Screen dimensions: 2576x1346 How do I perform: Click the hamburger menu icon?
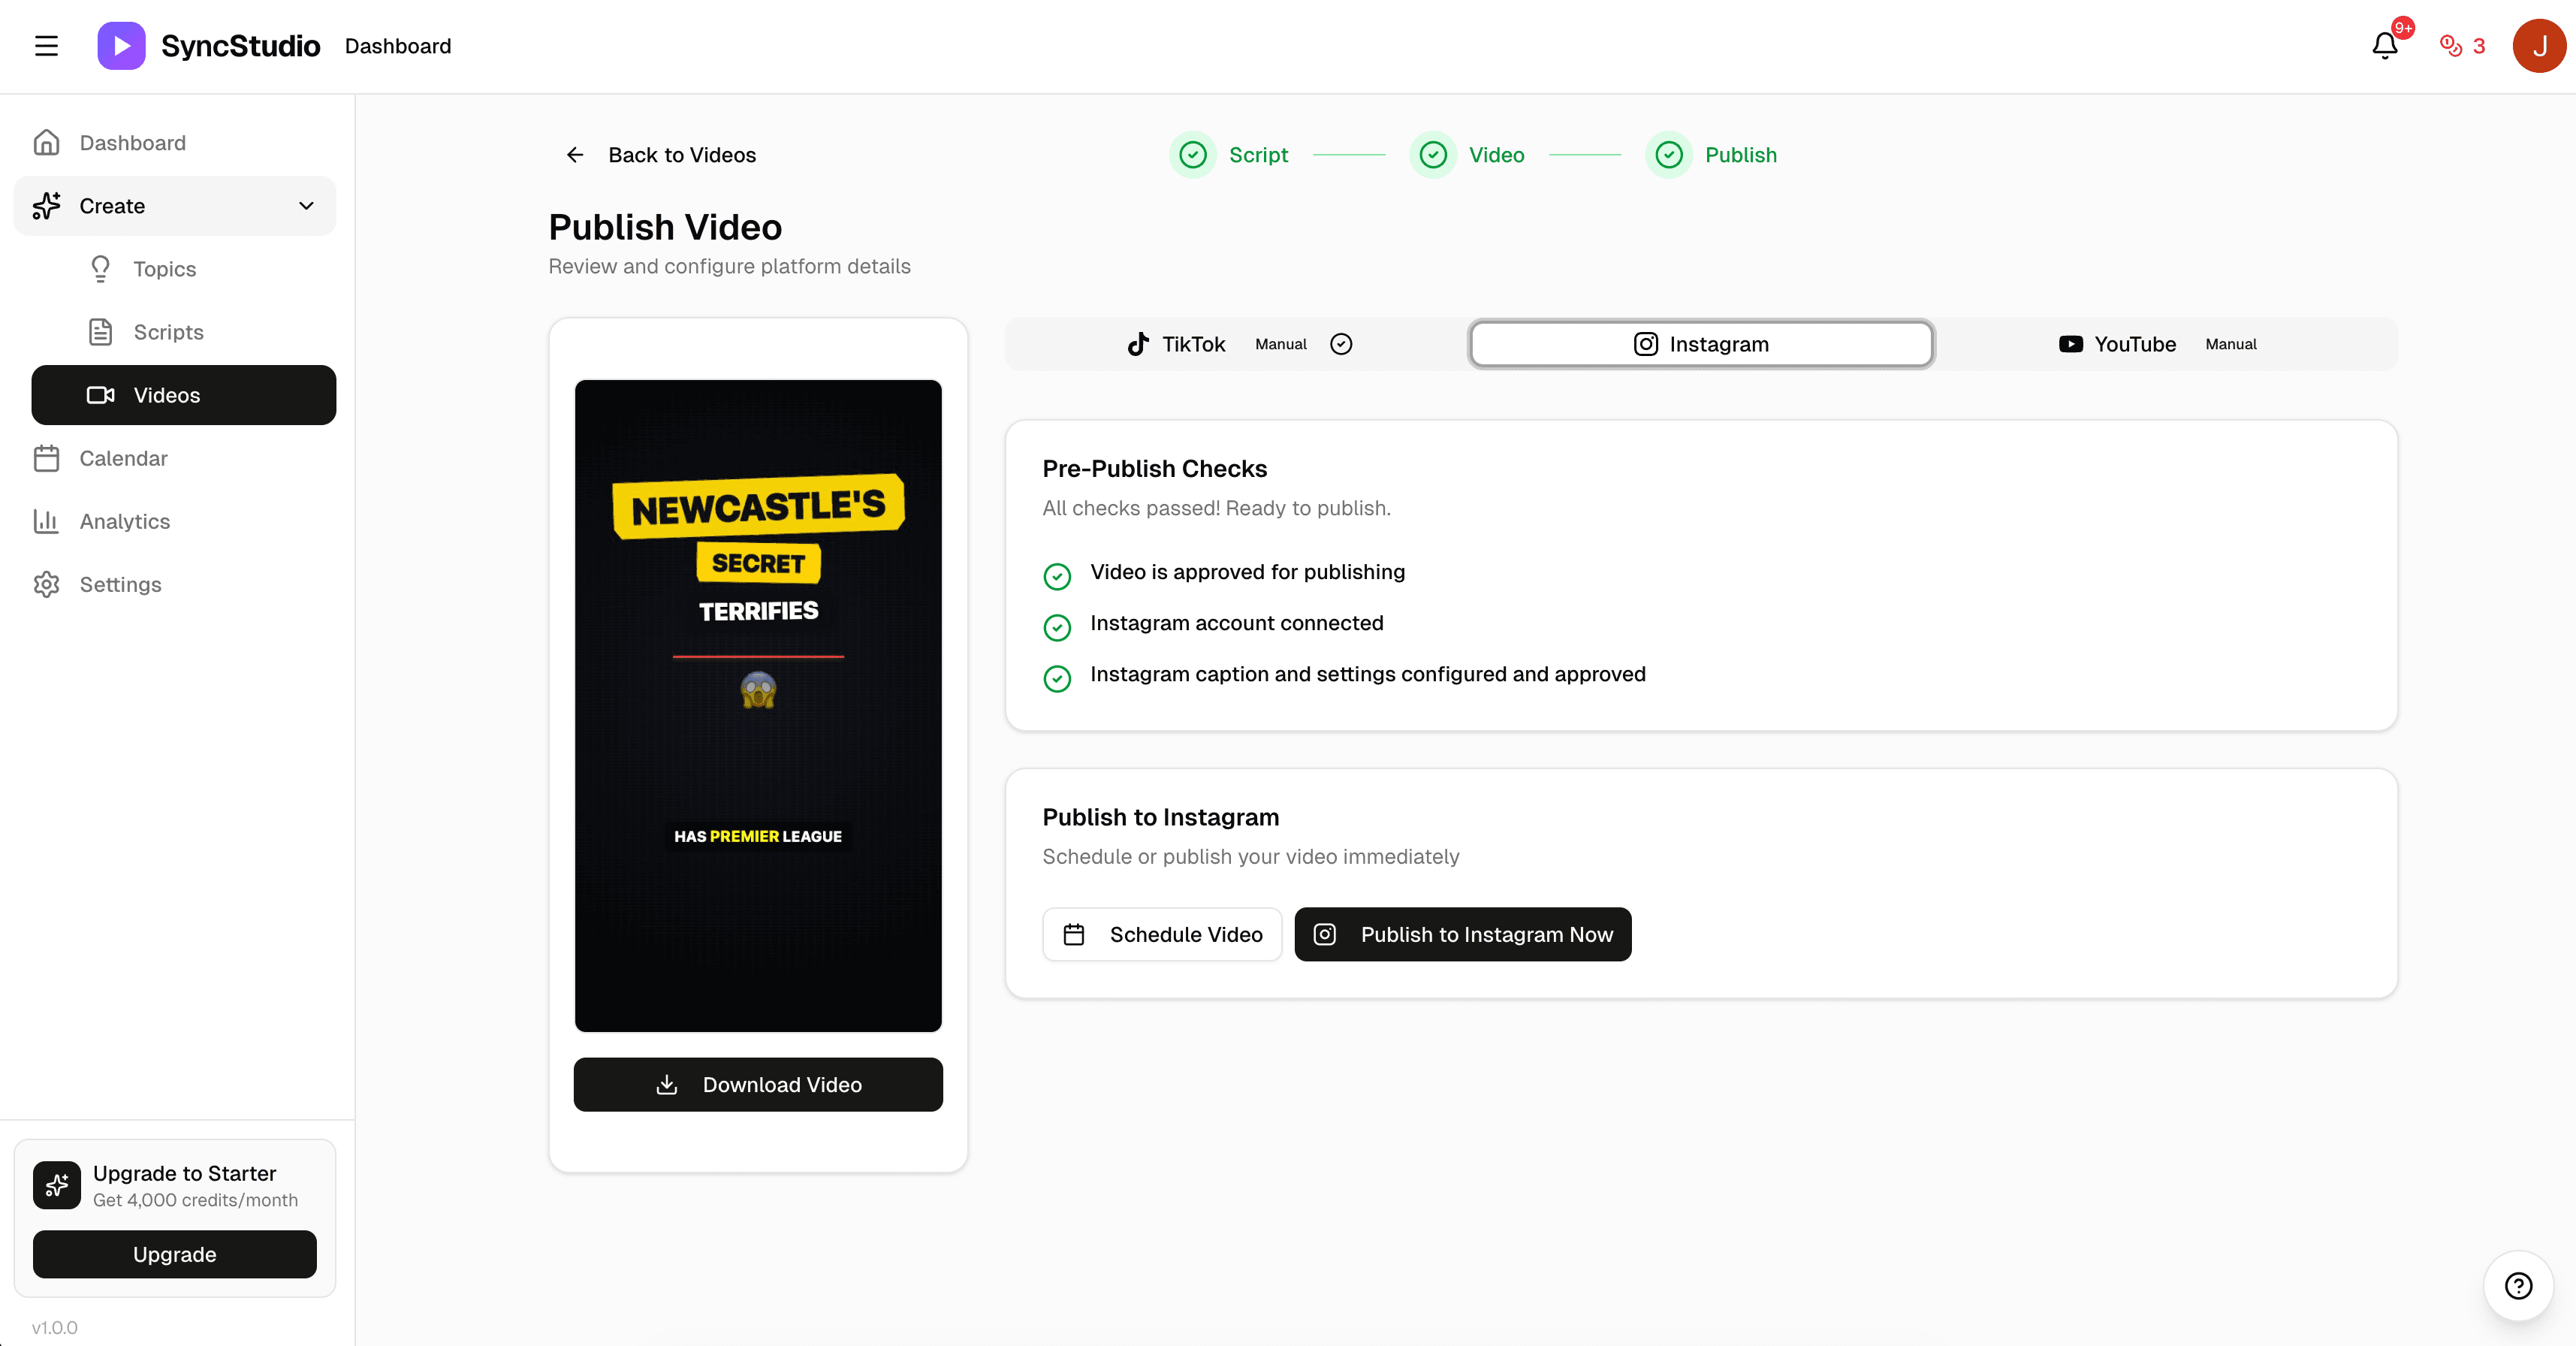point(46,45)
